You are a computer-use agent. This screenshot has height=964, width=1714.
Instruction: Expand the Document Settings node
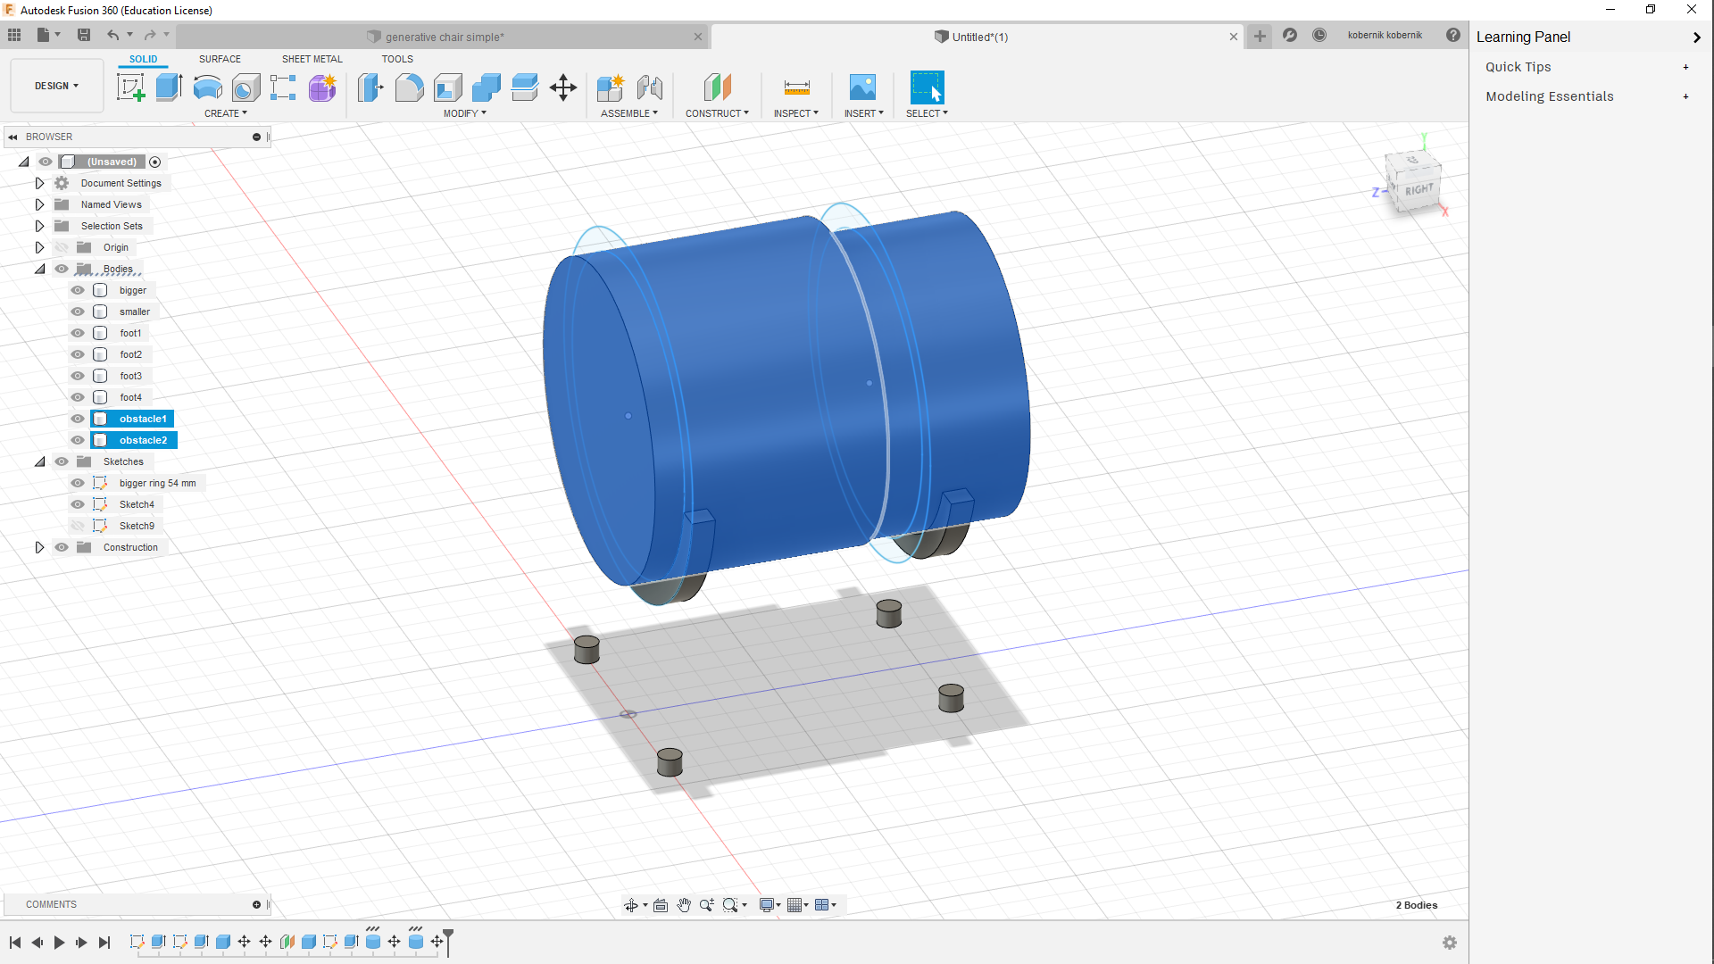pyautogui.click(x=39, y=183)
